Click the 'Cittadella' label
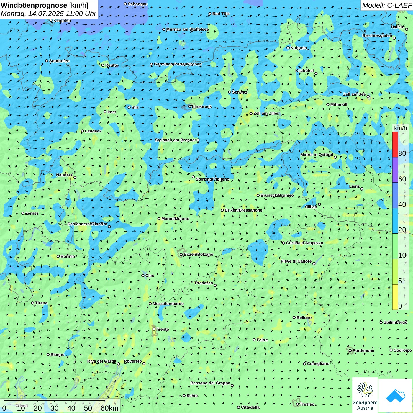Image resolution: width=413 pixels, height=413 pixels. coord(250,407)
